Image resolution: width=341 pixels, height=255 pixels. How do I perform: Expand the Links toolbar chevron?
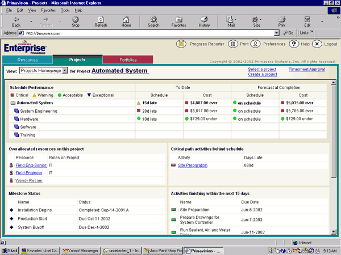tap(311, 32)
